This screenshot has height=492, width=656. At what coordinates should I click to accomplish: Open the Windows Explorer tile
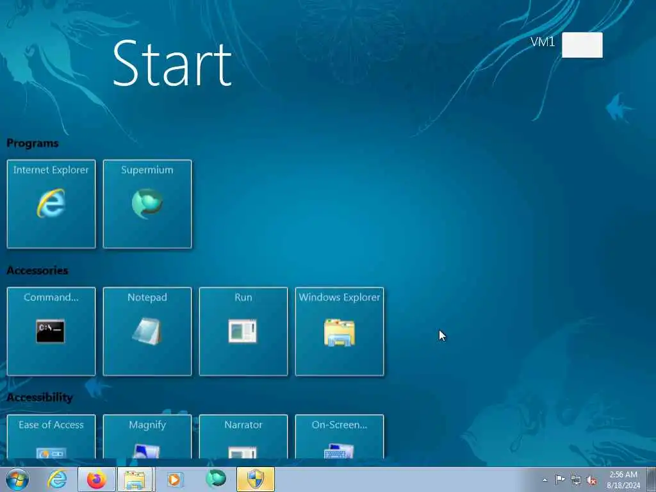point(340,331)
